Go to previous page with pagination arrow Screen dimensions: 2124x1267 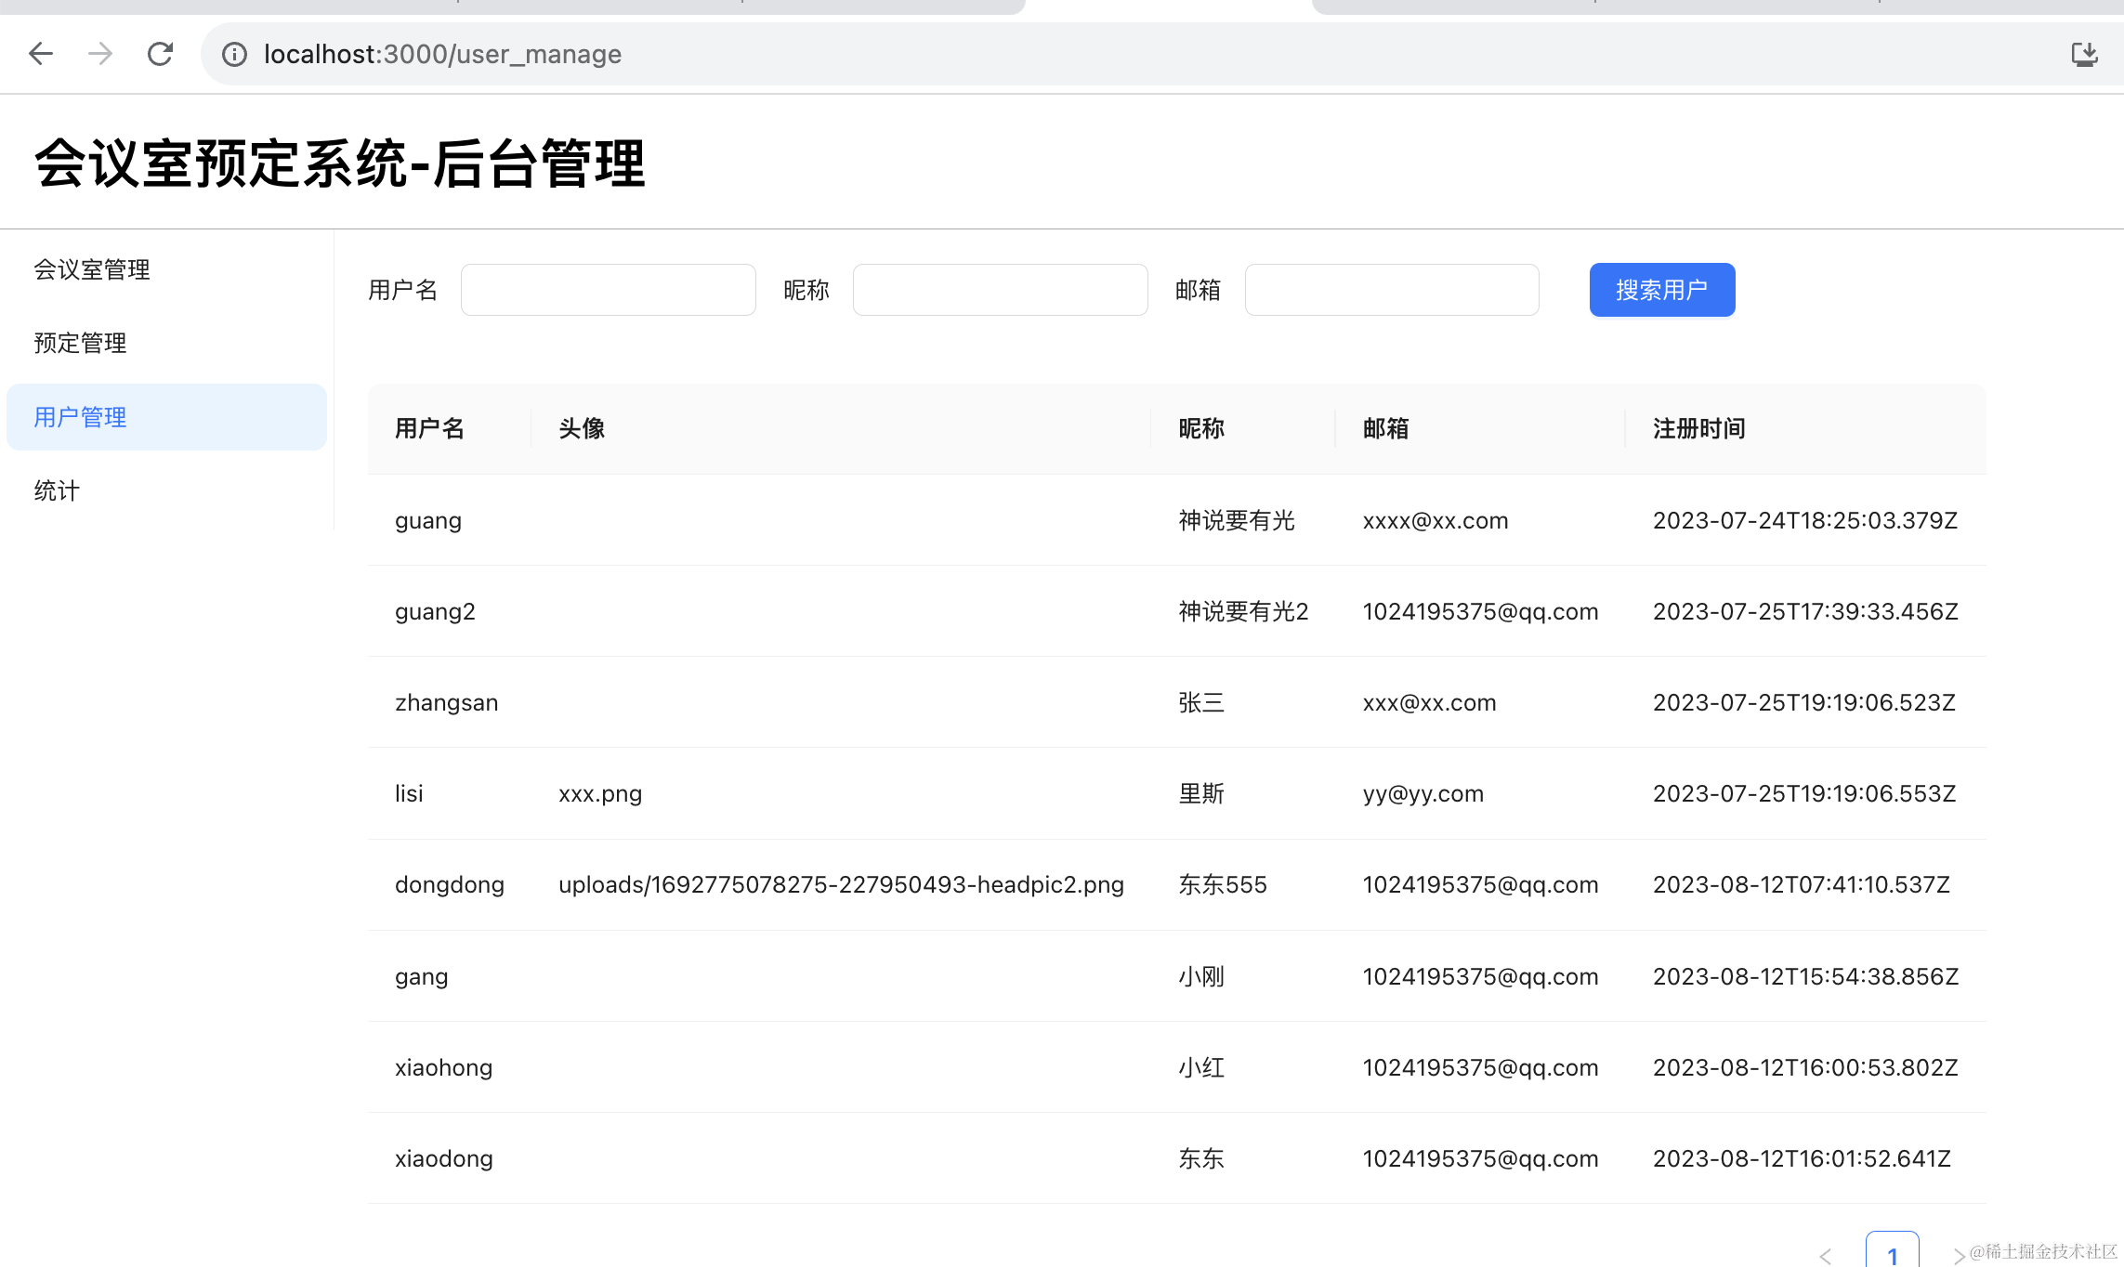1826,1255
